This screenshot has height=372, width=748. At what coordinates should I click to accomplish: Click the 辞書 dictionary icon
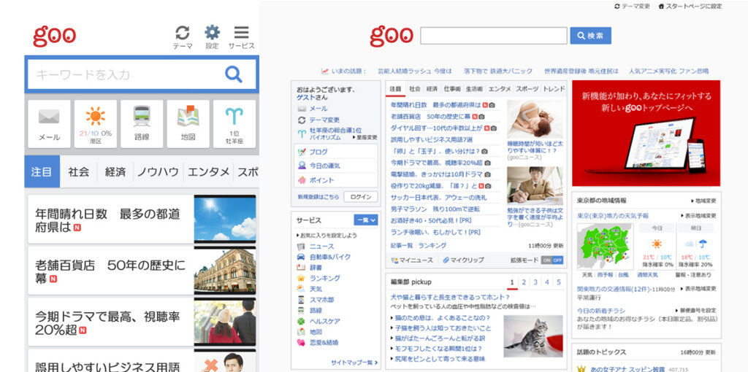tap(301, 268)
